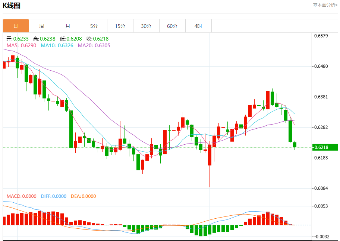This screenshot has height=241, width=340.
Task: Click the 开:0.6233 open price value
Action: (x=18, y=39)
